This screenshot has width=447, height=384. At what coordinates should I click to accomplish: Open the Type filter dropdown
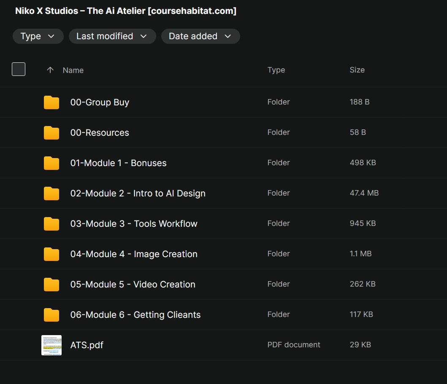[38, 36]
